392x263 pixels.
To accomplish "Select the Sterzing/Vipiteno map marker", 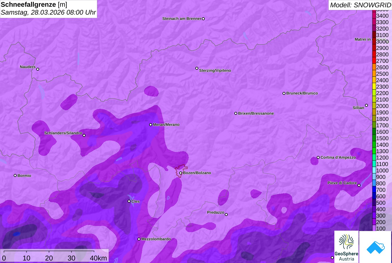I will click(197, 68).
